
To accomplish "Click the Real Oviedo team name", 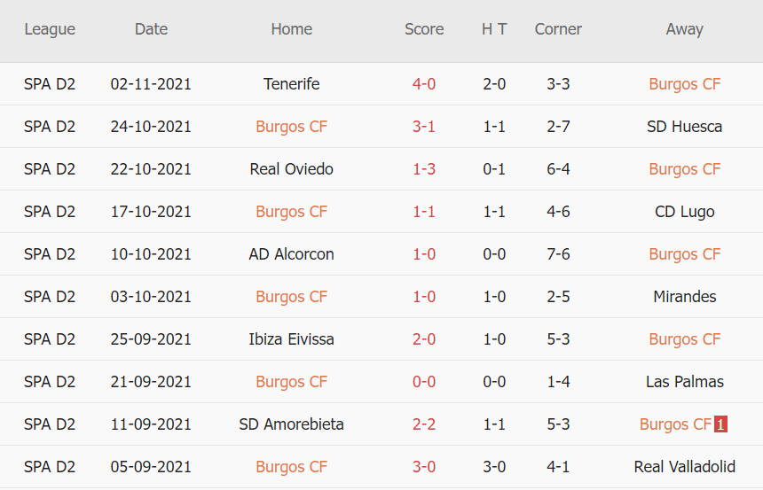I will click(291, 169).
